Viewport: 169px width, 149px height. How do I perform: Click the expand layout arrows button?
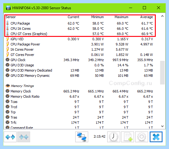point(10,137)
